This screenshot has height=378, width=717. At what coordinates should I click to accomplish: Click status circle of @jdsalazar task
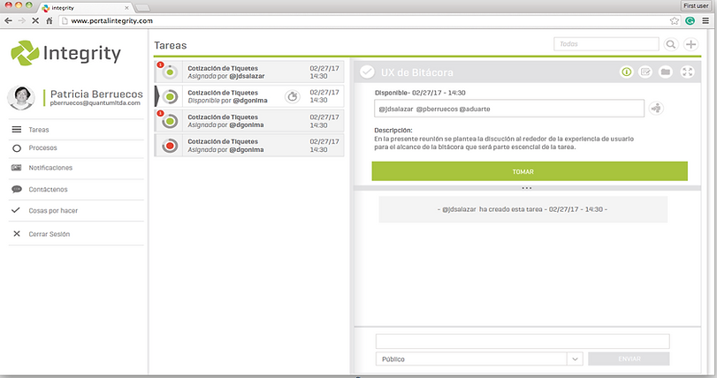pyautogui.click(x=170, y=72)
